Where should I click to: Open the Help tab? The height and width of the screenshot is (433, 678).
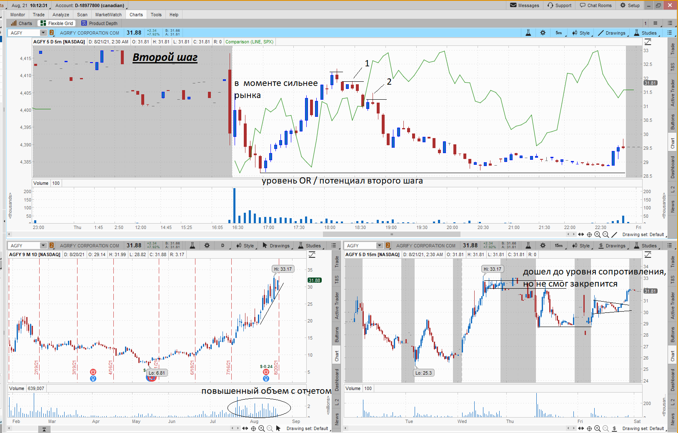tap(174, 15)
